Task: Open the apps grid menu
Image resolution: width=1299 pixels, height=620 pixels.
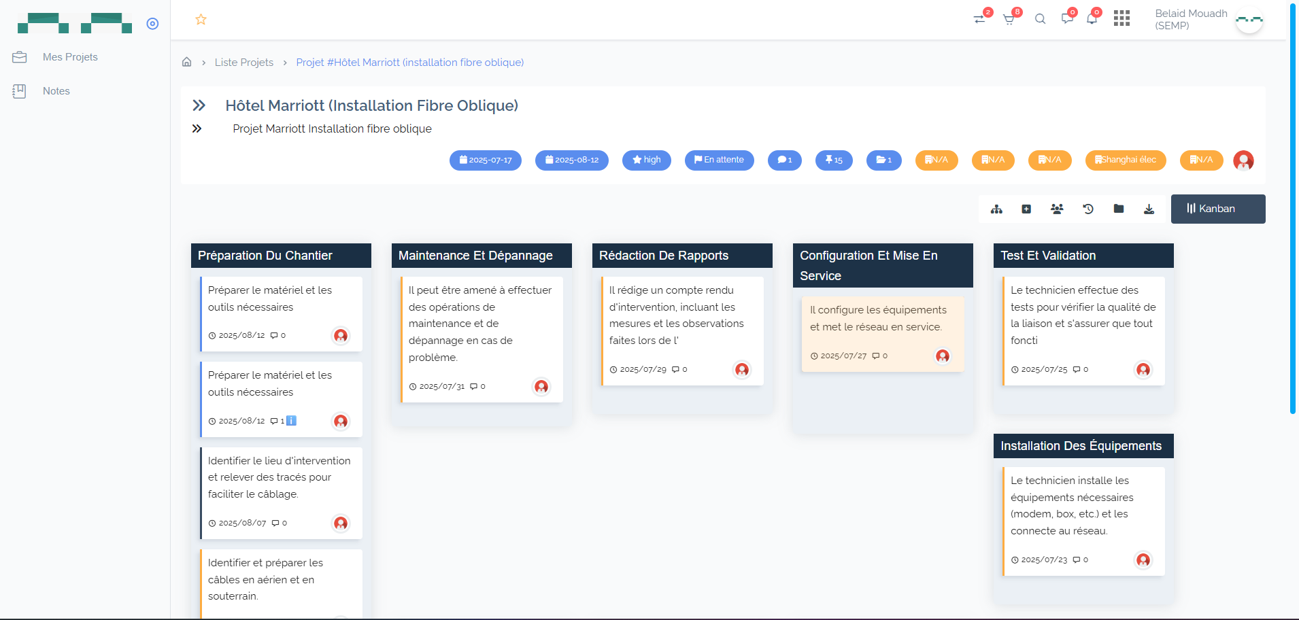Action: point(1121,18)
